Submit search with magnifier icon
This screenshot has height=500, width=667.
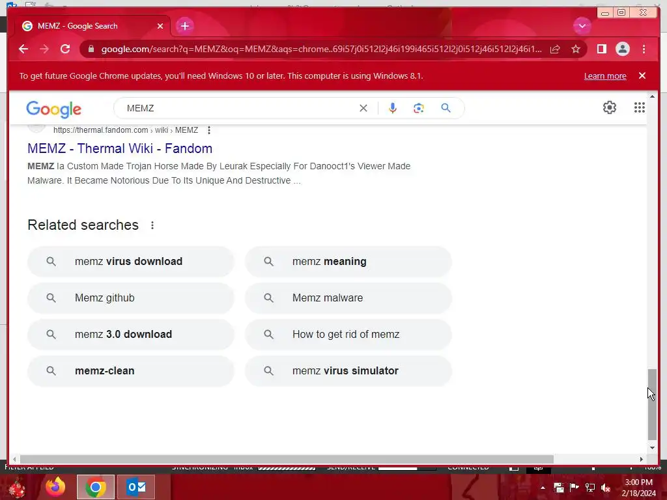(446, 108)
